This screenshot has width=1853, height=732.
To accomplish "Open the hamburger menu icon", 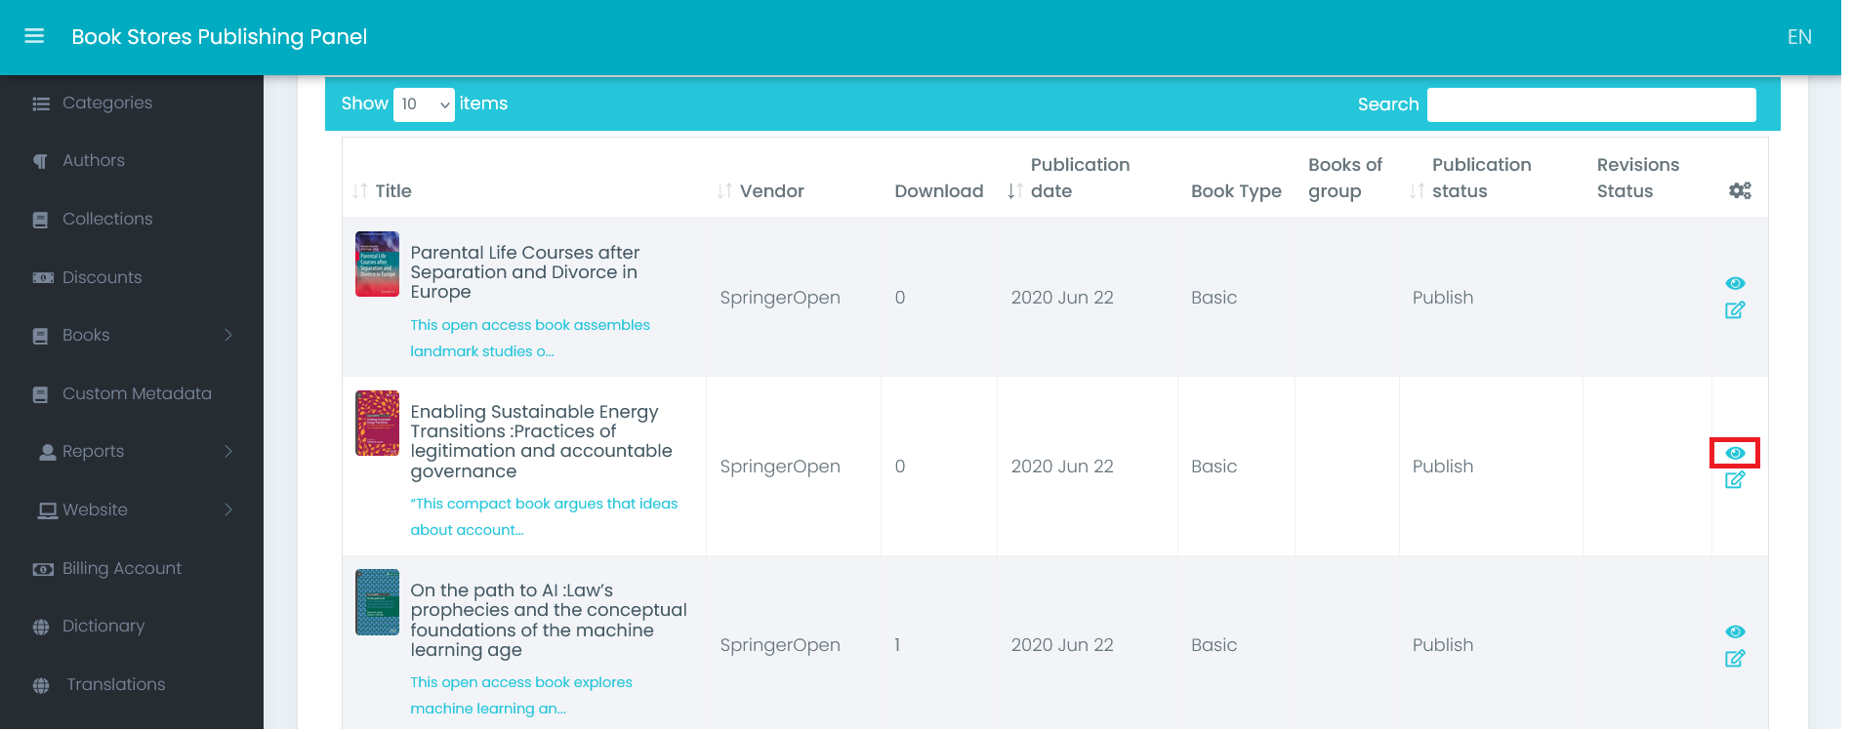I will point(34,36).
